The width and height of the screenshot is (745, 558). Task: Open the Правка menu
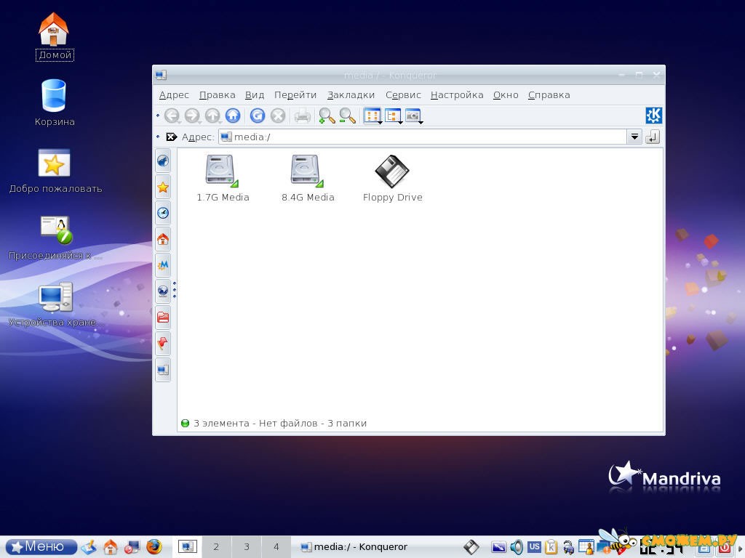(217, 95)
